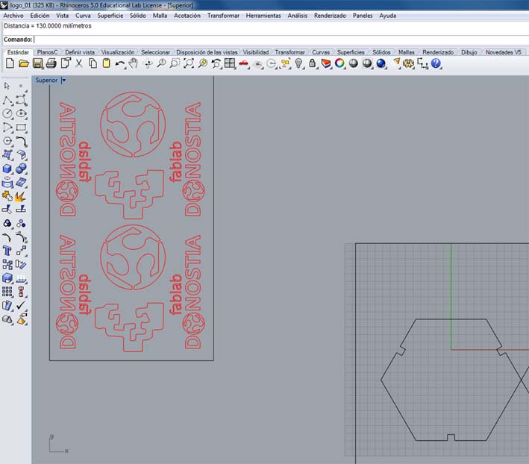
Task: Select the Circle tool in sidebar
Action: tap(7, 113)
